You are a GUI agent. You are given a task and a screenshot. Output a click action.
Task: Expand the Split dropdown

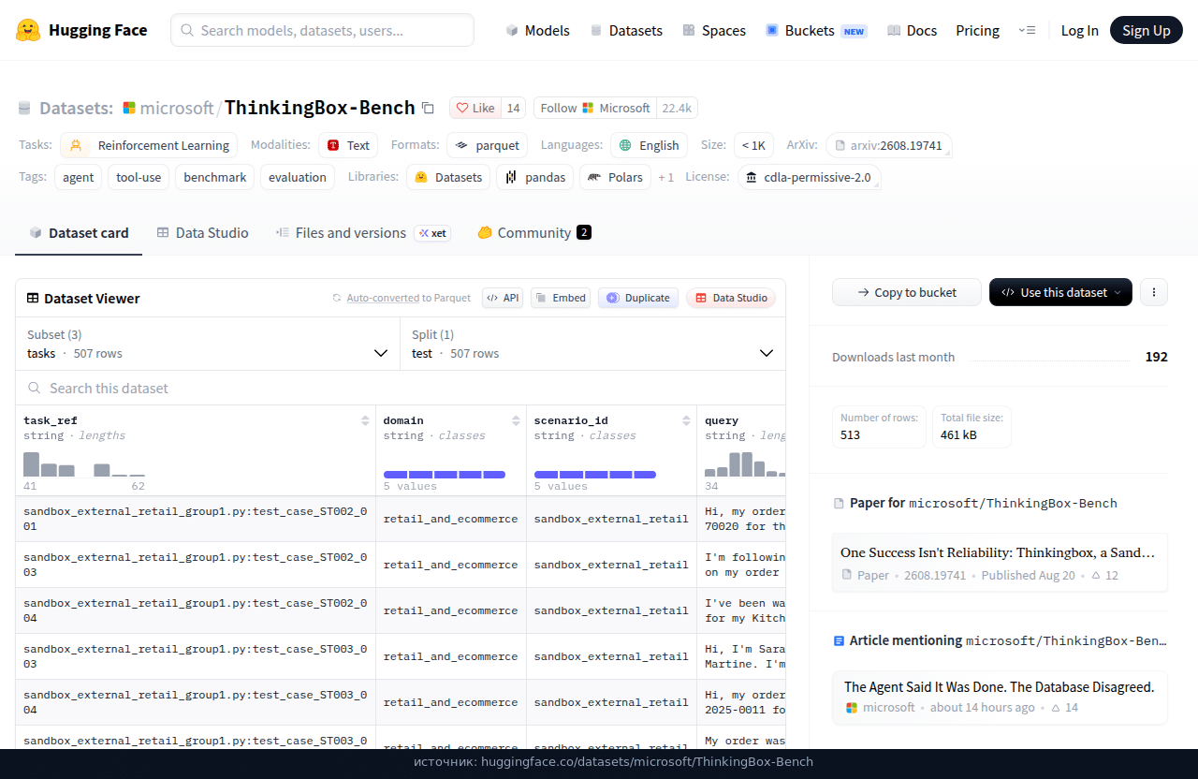(x=593, y=345)
